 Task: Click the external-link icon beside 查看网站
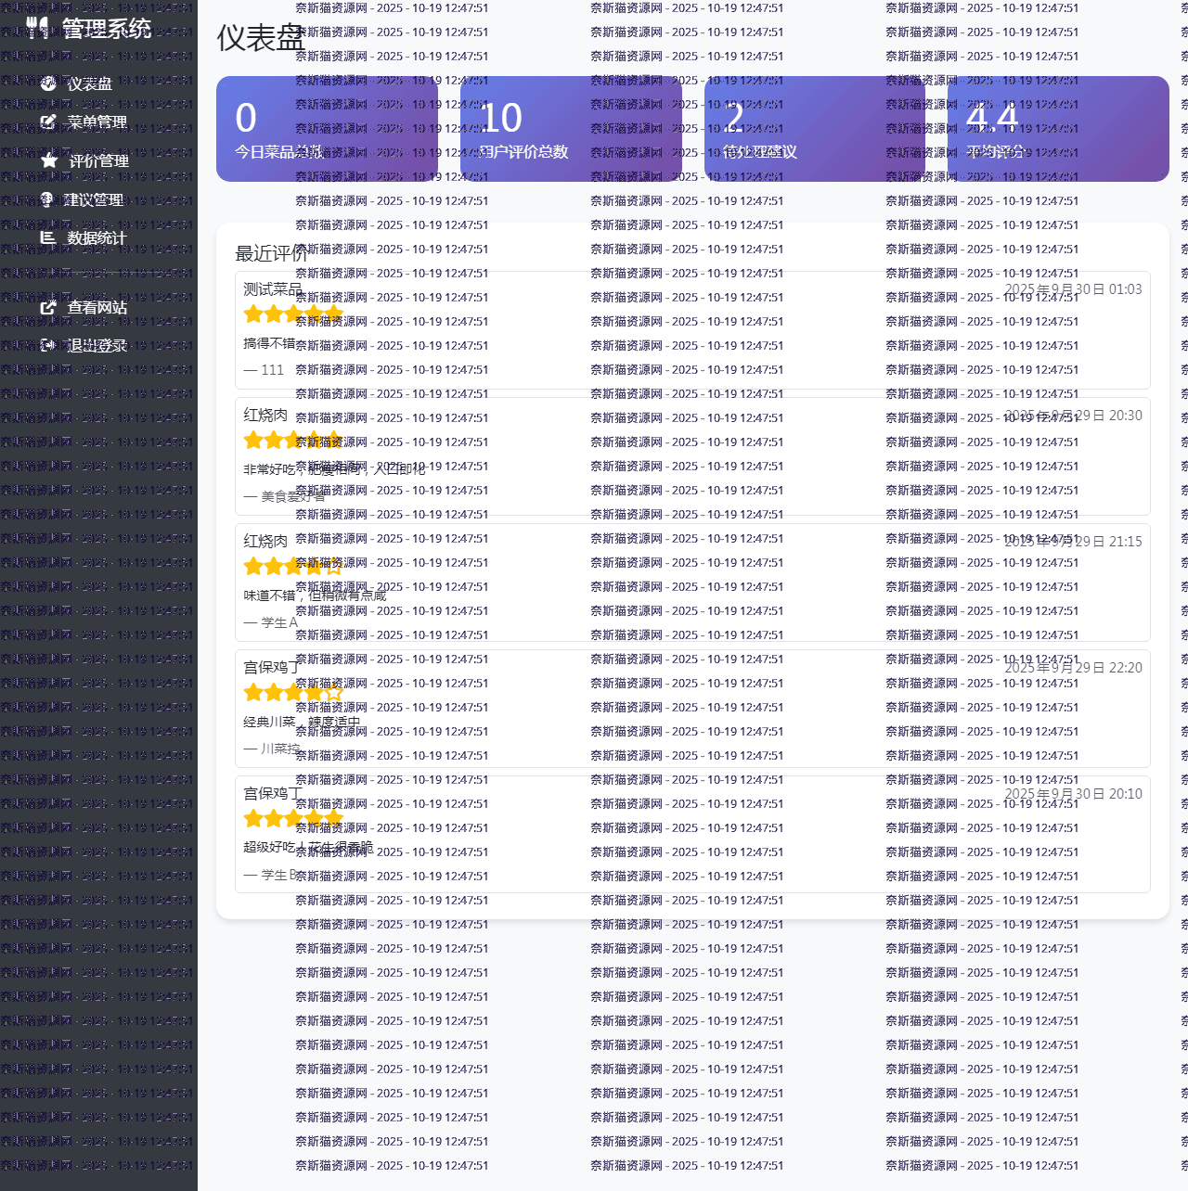point(48,308)
